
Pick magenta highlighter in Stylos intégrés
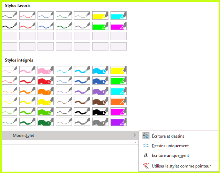click(118, 111)
